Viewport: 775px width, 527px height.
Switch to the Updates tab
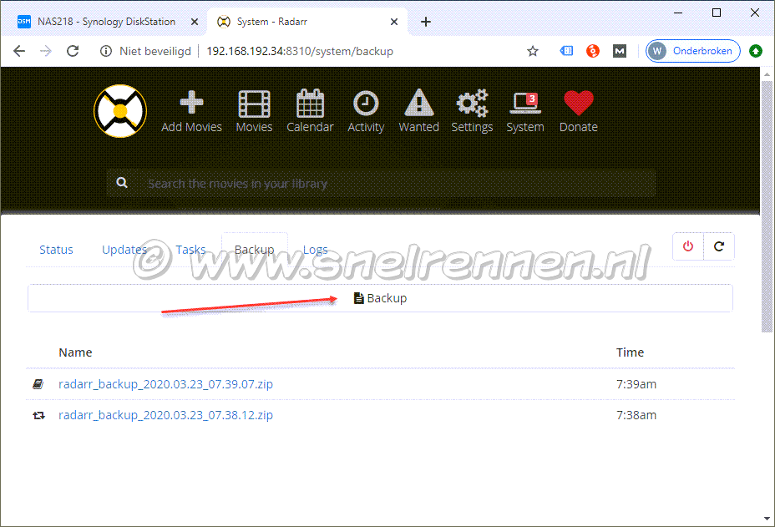[124, 250]
